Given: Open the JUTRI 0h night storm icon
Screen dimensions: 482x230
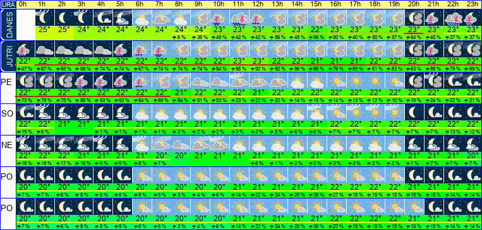Looking at the screenshot, I should pos(26,49).
